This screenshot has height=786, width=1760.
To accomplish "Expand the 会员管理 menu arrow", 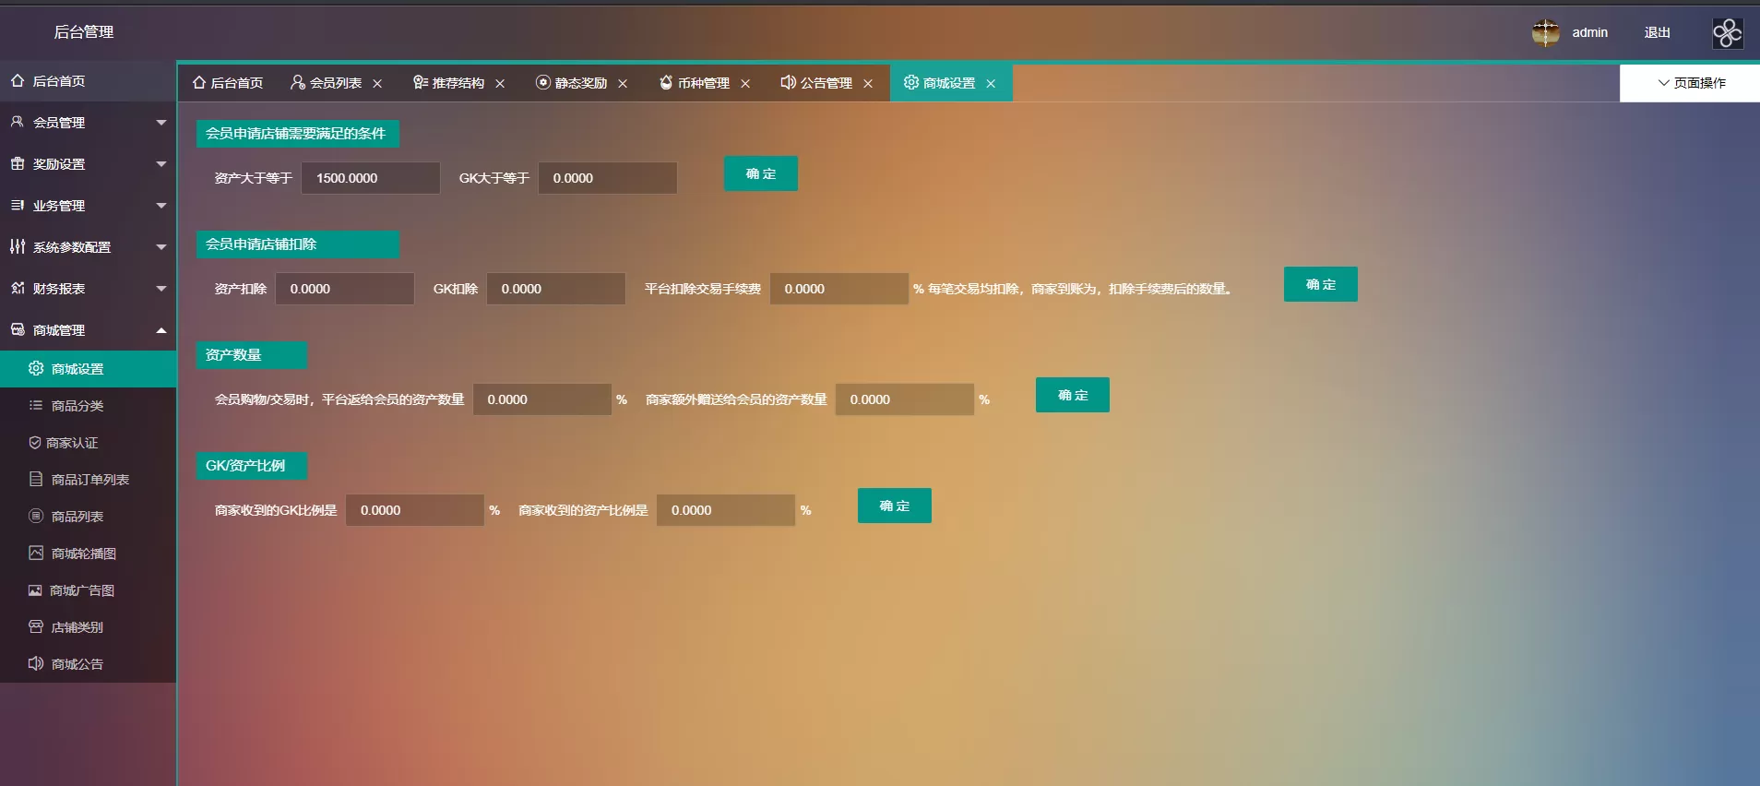I will pos(161,123).
